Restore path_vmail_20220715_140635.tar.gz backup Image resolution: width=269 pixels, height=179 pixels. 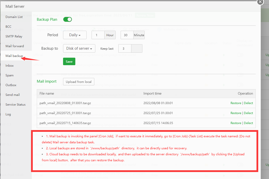point(236,123)
